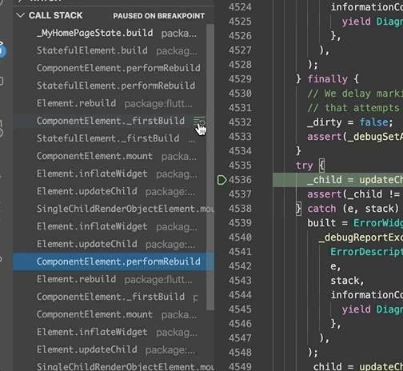Screen dimensions: 403x371
Task: Click restart frame icon beside hovered ComponentElement._firstBuild
Action: pyautogui.click(x=199, y=122)
